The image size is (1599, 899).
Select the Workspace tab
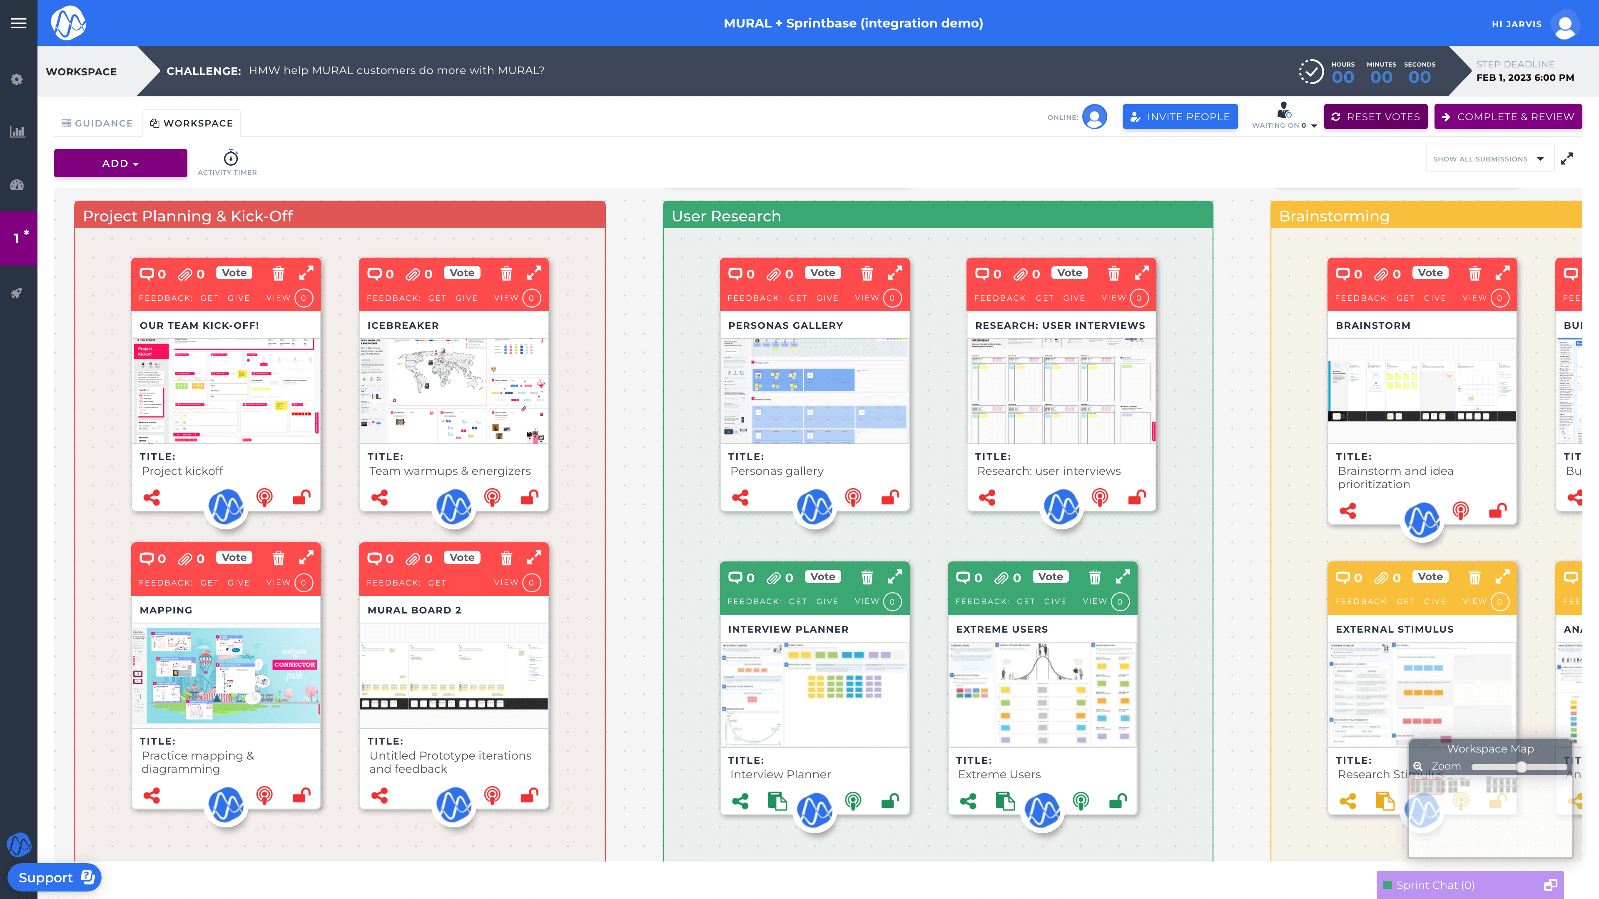(192, 123)
